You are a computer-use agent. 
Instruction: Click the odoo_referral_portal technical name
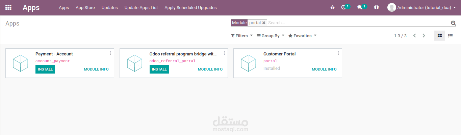tap(173, 61)
